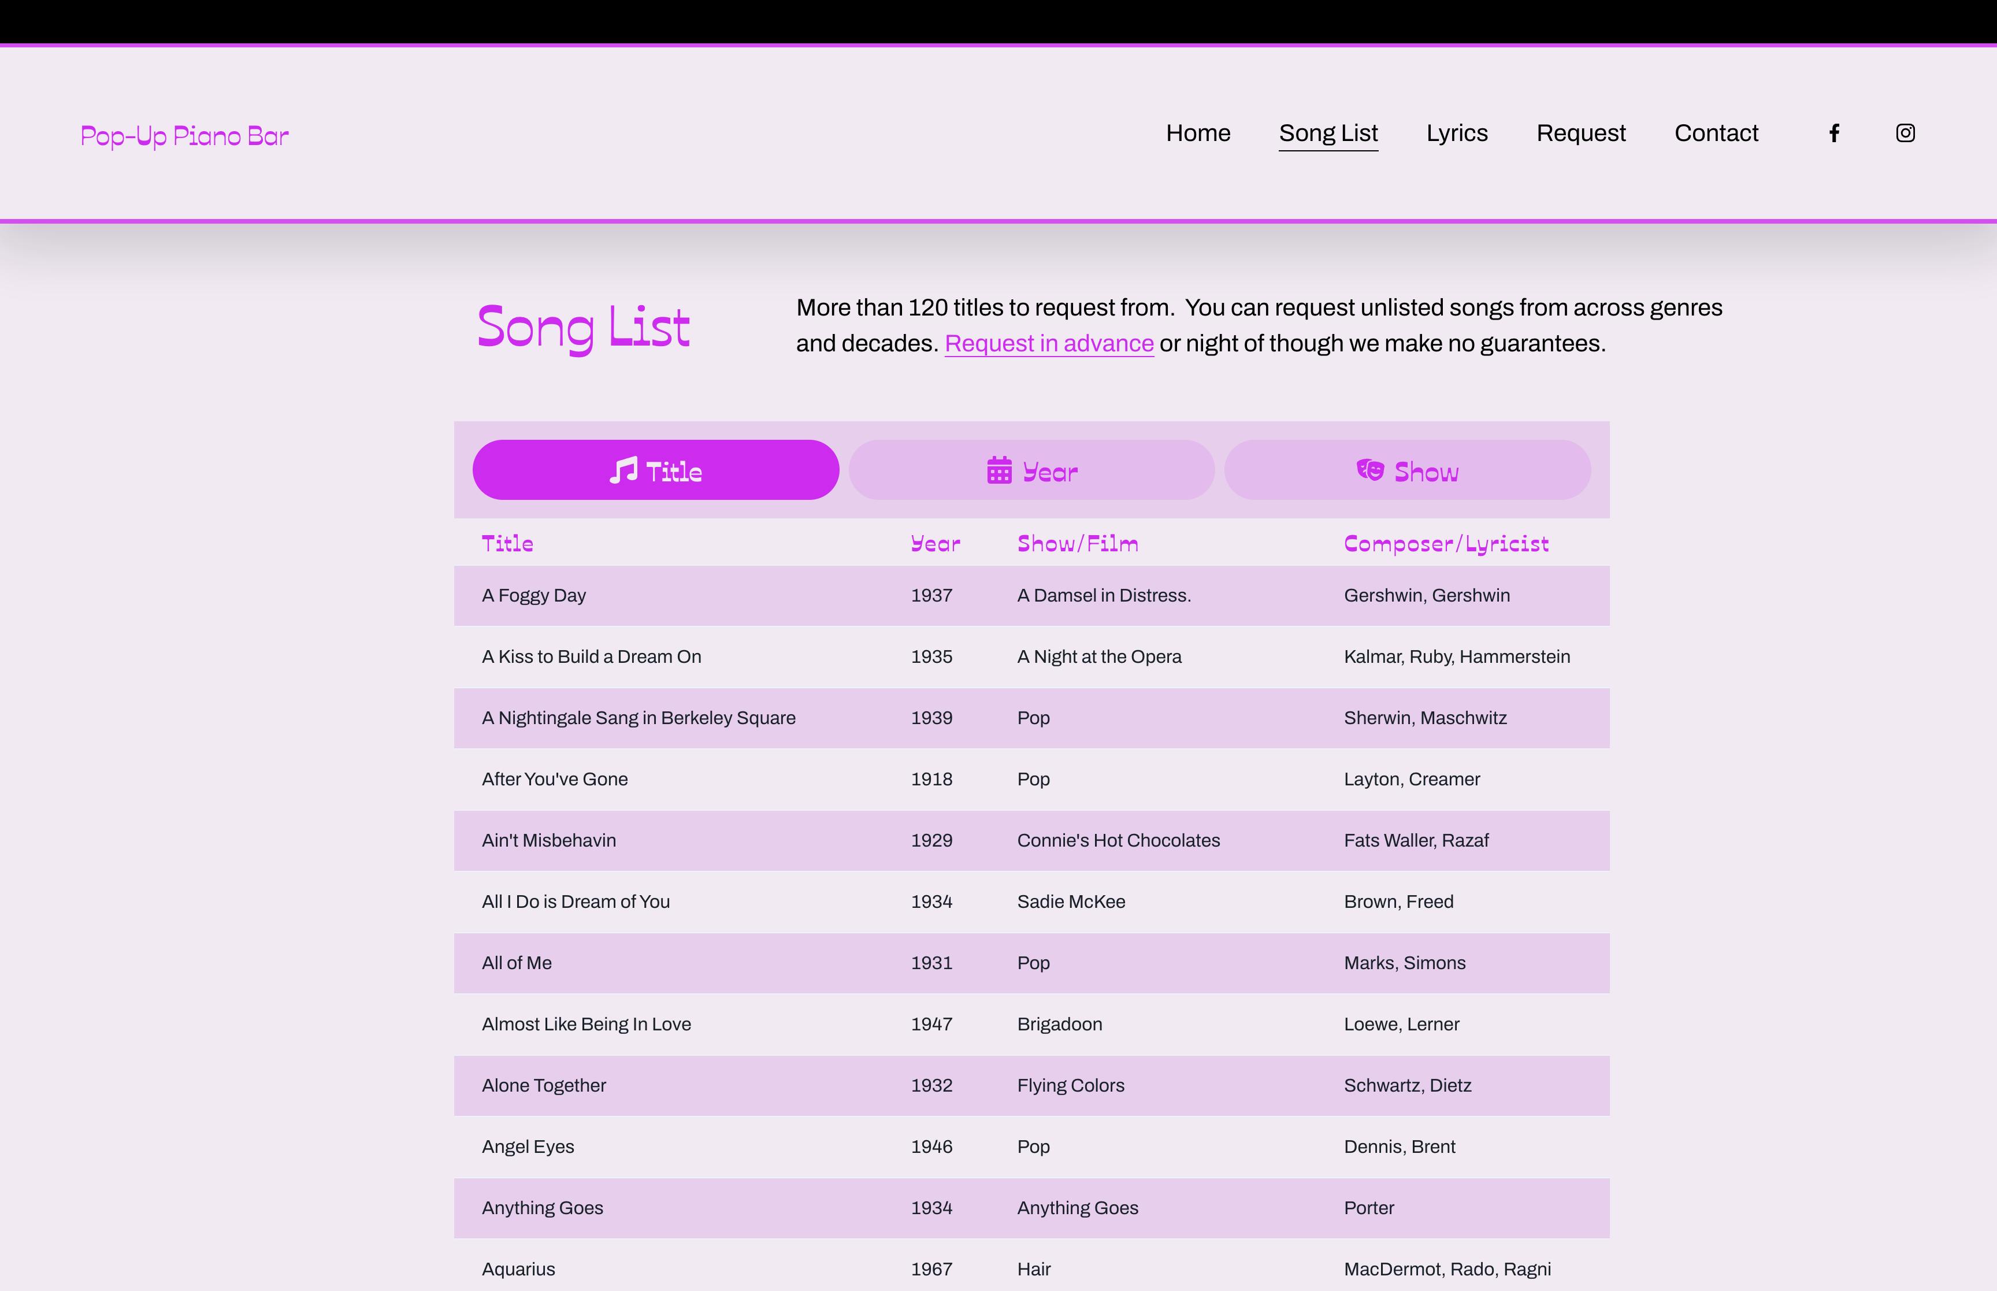Open the Request page
1997x1291 pixels.
click(1580, 132)
